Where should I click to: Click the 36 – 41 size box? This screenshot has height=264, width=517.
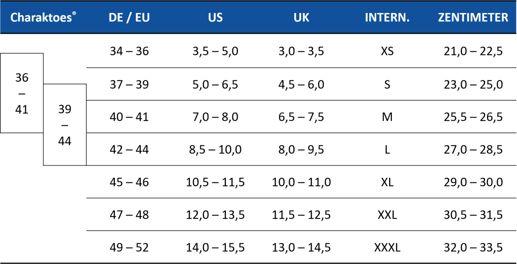point(22,93)
